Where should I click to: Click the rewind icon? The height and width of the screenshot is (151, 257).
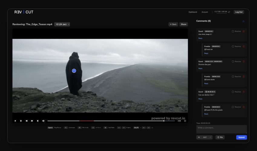[27, 121]
